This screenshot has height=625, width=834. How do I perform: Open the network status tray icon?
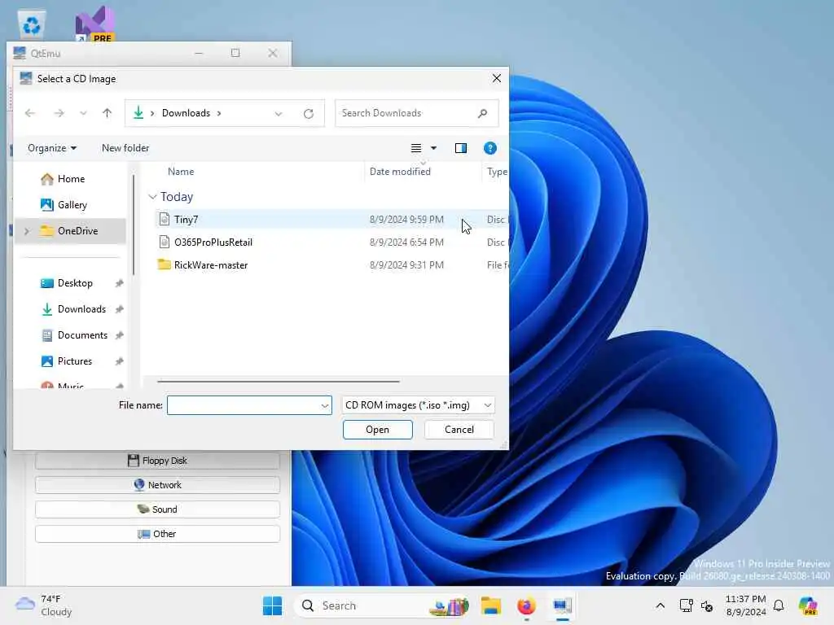tap(686, 605)
